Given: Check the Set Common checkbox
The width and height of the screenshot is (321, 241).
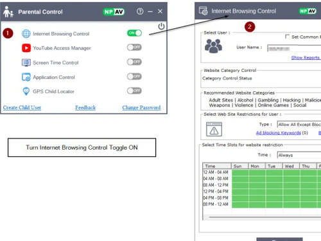Looking at the screenshot, I should 287,37.
